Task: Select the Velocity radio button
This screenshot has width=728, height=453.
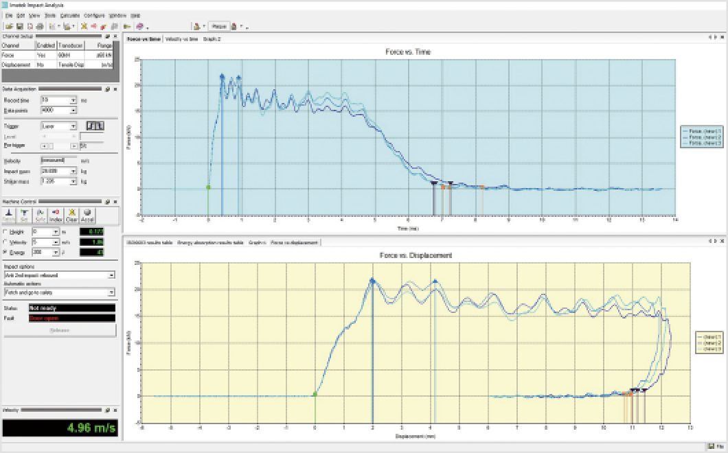Action: pyautogui.click(x=6, y=242)
